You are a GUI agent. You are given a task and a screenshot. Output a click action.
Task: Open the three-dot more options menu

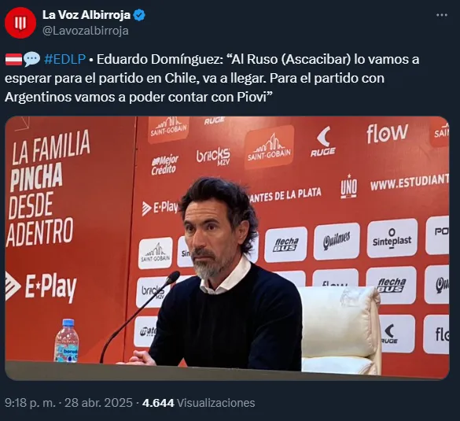tap(442, 15)
